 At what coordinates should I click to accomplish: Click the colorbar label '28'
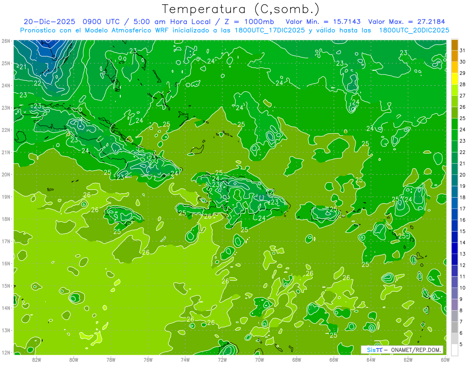[x=463, y=85]
